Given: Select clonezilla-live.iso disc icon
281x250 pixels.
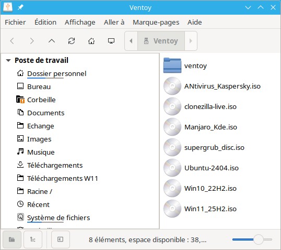Looking at the screenshot, I should coord(172,106).
